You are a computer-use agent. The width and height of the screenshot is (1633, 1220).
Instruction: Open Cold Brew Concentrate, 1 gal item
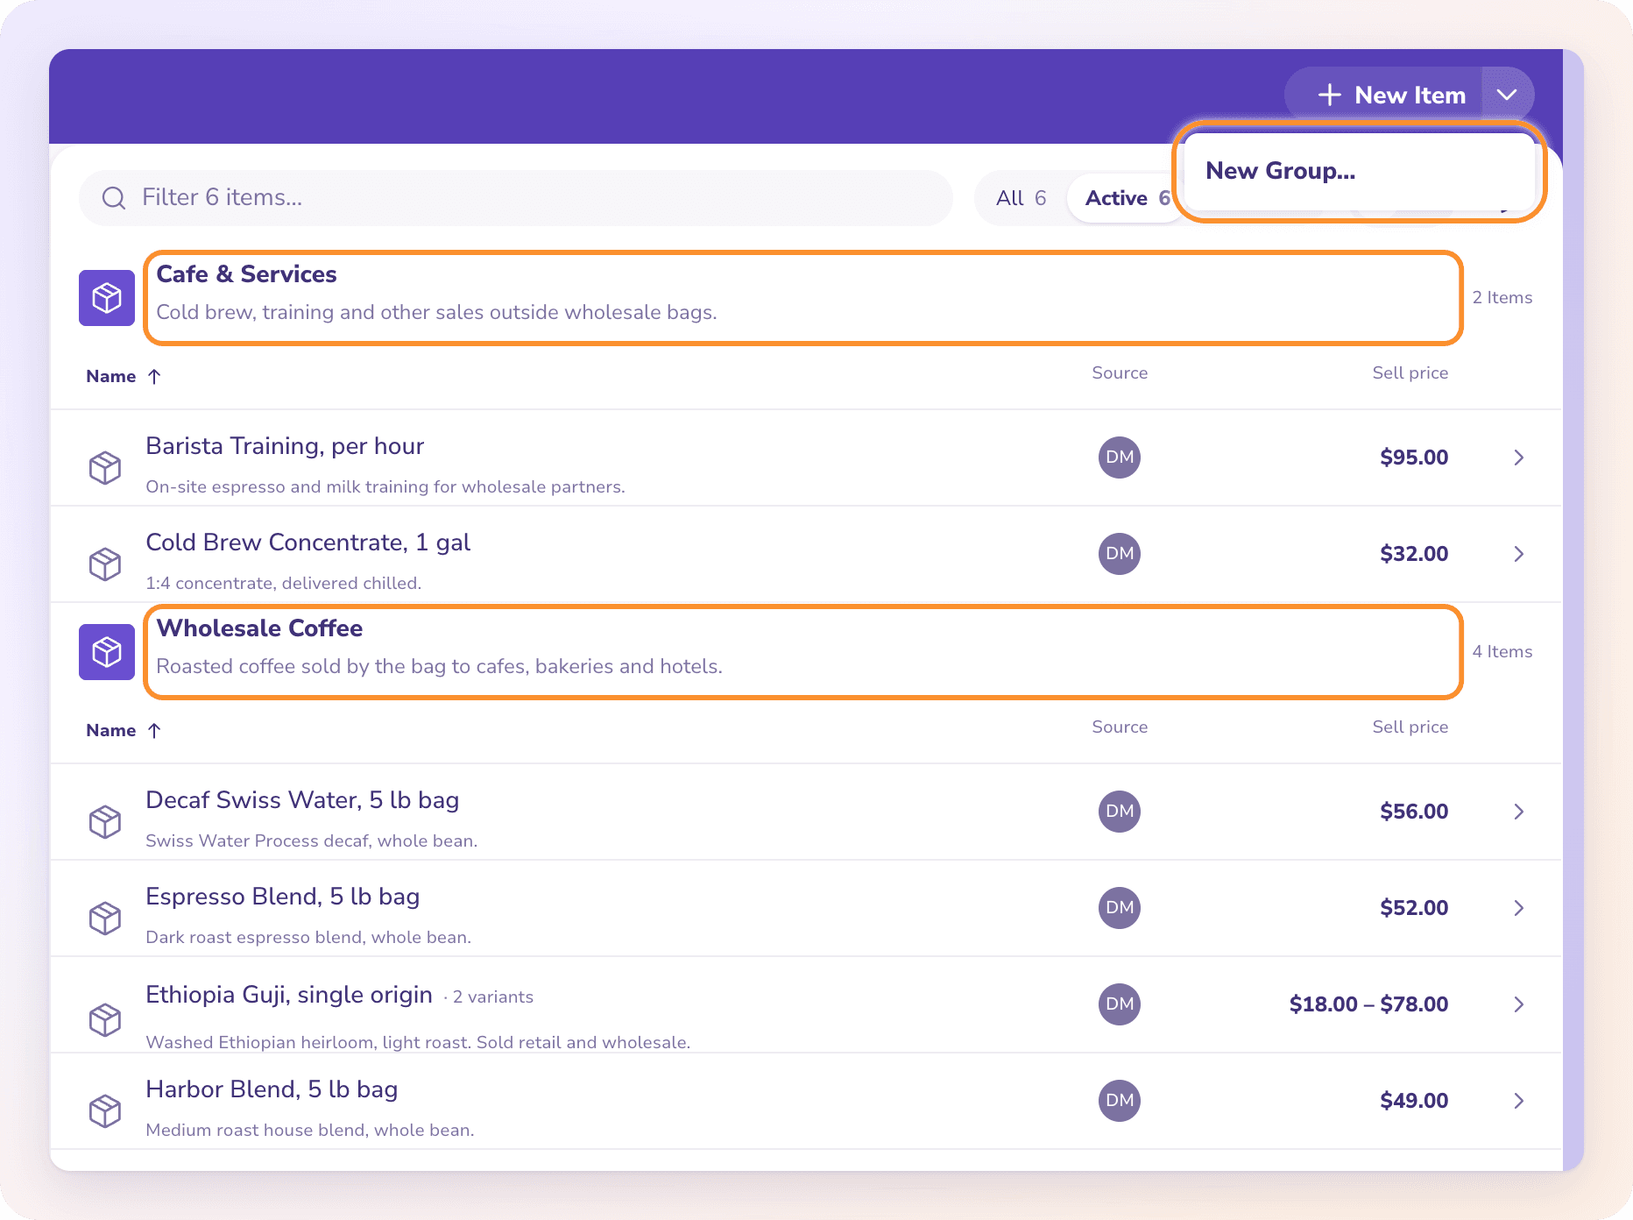(308, 543)
